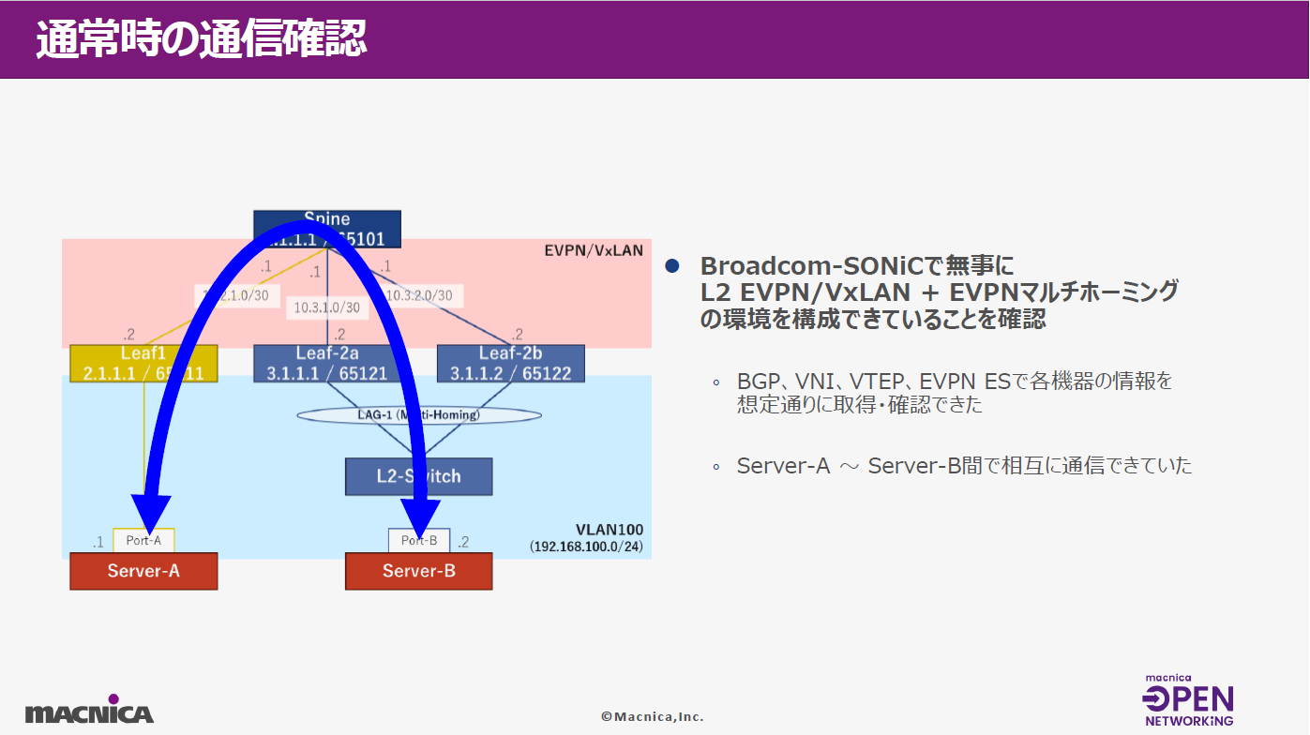Click the 10.3.1.0/30 link label
Screen dimensions: 1310x735
point(326,307)
